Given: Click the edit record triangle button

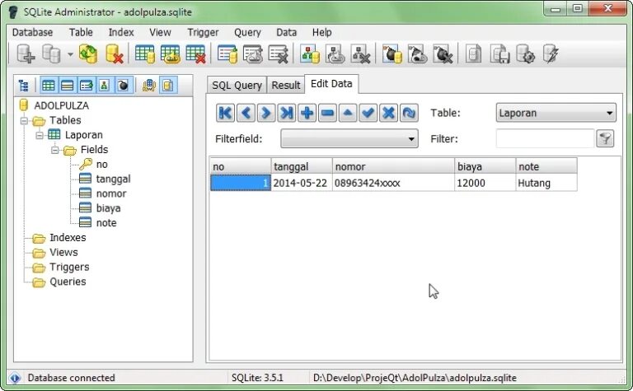Looking at the screenshot, I should [x=348, y=113].
